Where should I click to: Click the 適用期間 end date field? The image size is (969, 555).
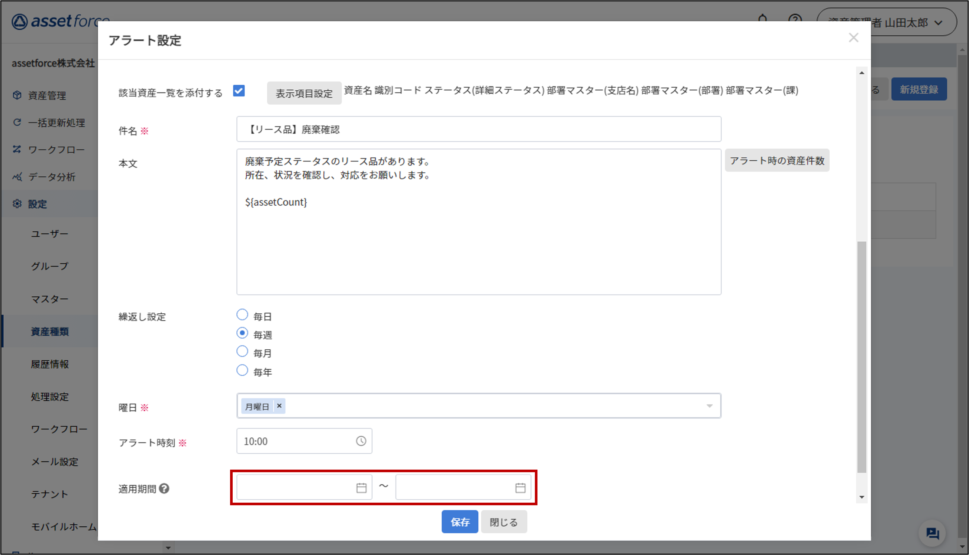click(463, 487)
